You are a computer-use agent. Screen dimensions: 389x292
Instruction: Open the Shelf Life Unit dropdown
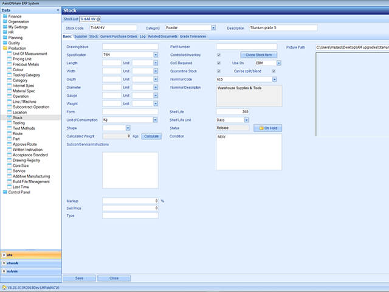[x=246, y=120]
